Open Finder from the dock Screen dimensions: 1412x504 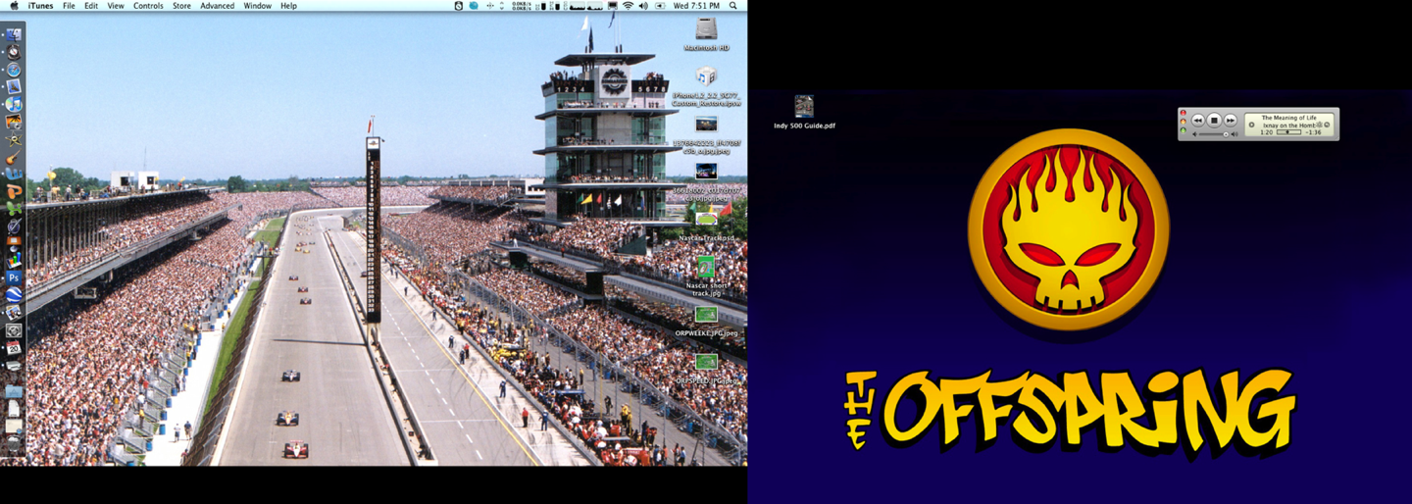(x=14, y=35)
